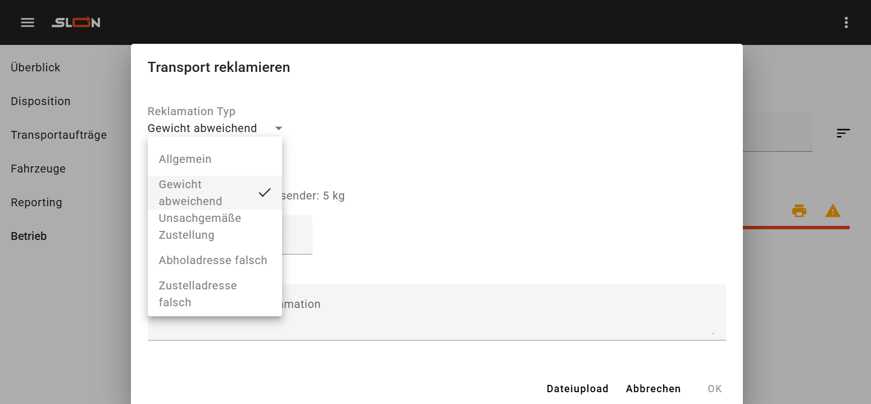Click the orange printer icon

(x=799, y=211)
